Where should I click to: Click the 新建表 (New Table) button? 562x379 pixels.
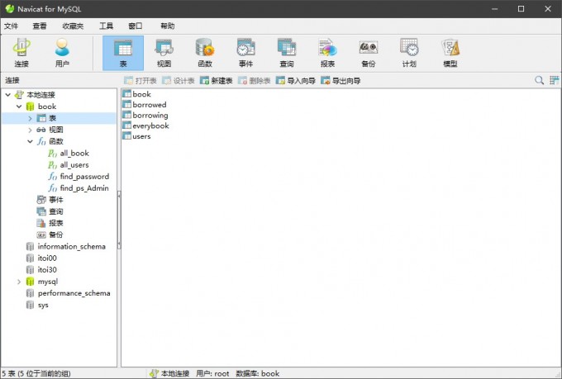tap(217, 81)
